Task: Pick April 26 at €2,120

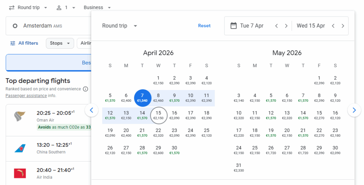Action: coord(110,150)
